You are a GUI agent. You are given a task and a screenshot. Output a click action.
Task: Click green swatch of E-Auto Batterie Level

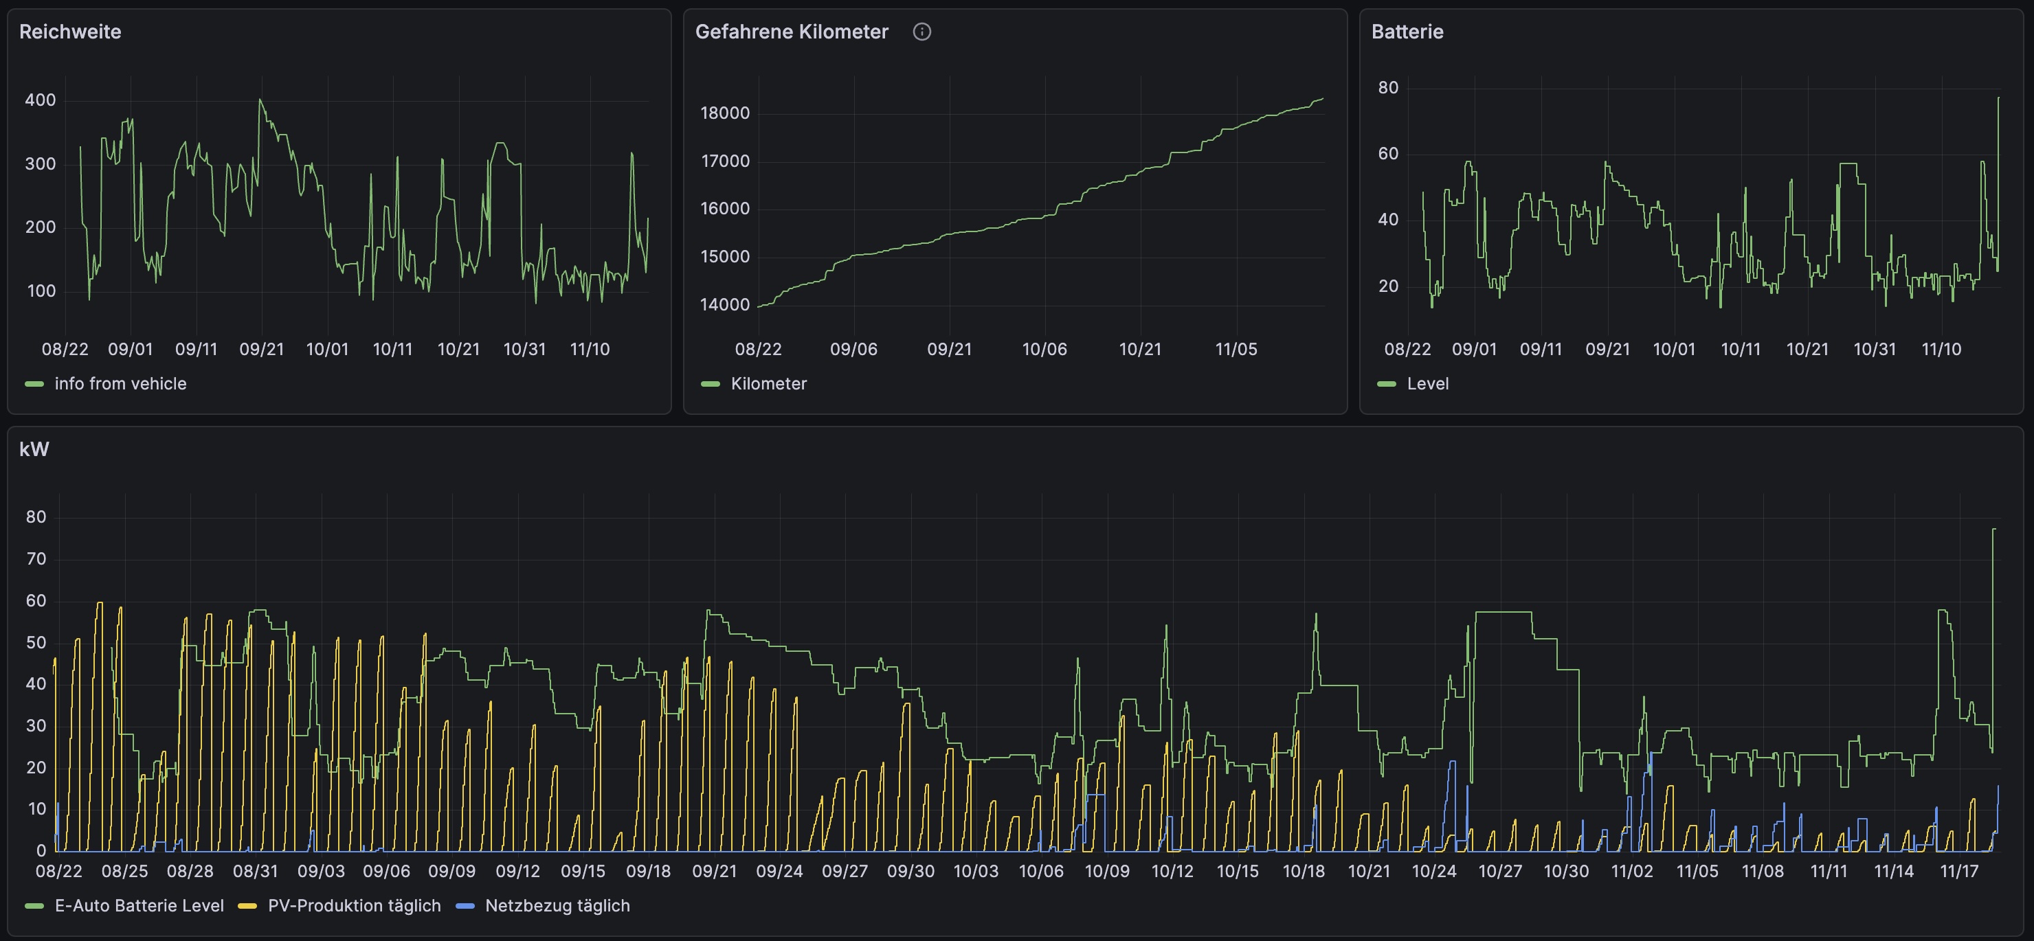(34, 905)
